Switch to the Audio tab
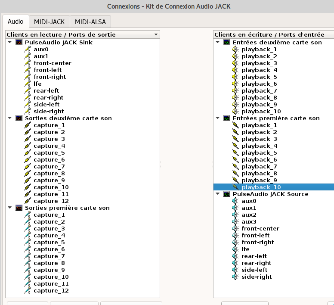The height and width of the screenshot is (305, 334). click(15, 22)
